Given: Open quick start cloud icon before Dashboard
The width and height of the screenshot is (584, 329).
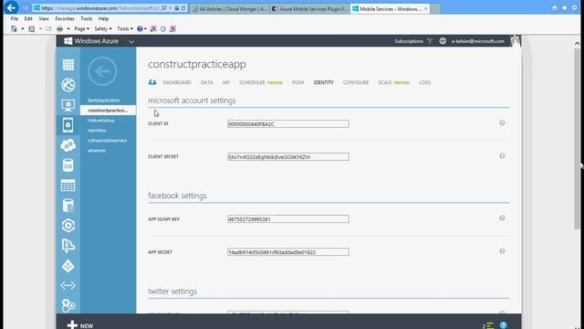Looking at the screenshot, I should click(x=152, y=82).
